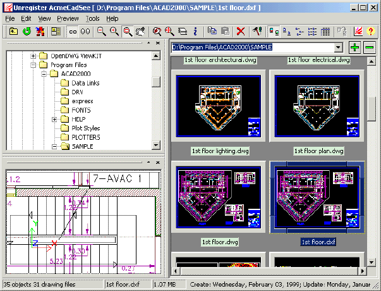Image resolution: width=381 pixels, height=291 pixels.
Task: Open the hammer options tool icon
Action: click(257, 32)
